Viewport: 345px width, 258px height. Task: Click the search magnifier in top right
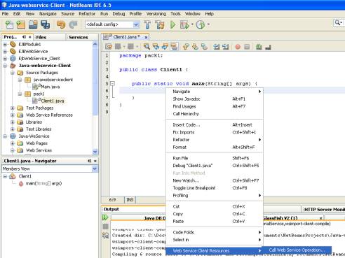337,22
